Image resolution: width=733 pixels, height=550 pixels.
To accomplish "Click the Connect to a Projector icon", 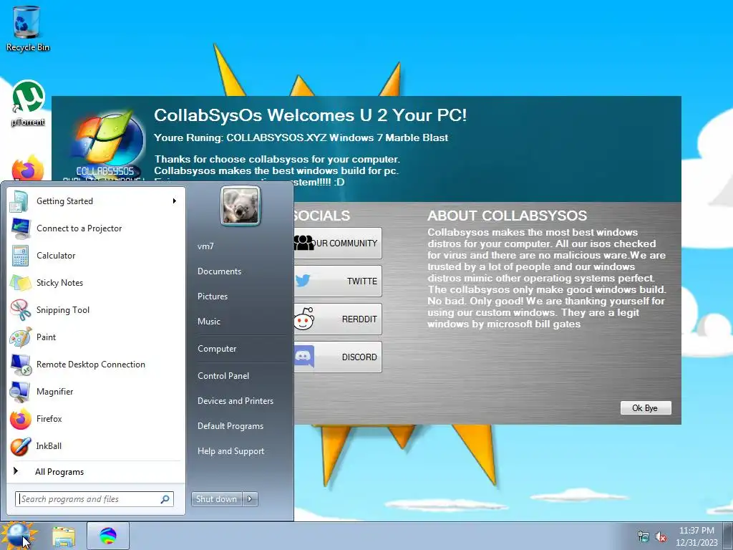I will pyautogui.click(x=21, y=228).
